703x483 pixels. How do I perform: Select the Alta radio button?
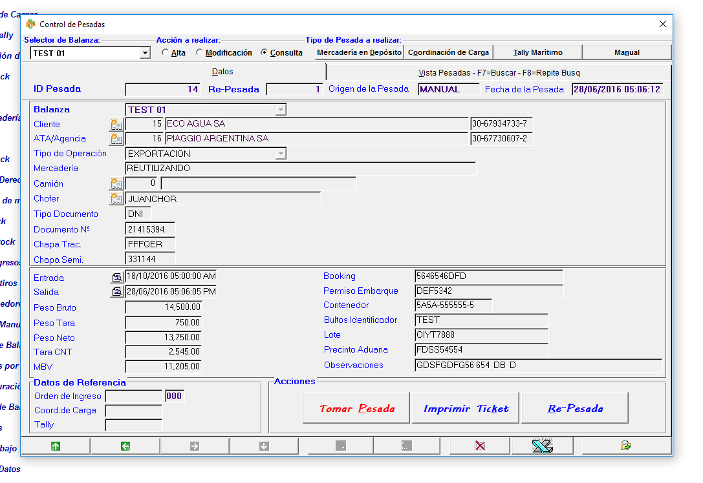tap(166, 53)
